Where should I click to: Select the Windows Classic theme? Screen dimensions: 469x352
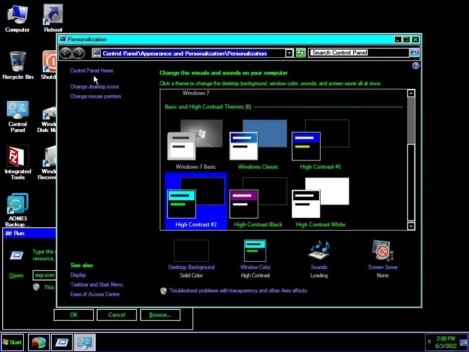(x=258, y=144)
